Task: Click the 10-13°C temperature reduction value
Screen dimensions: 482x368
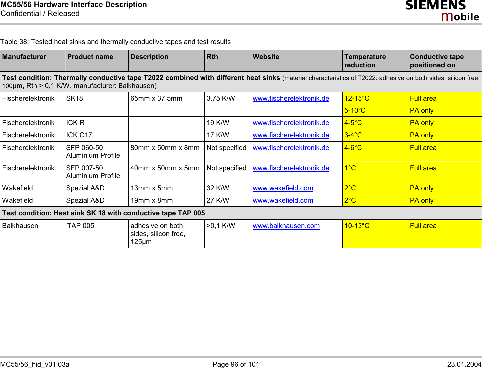Action: (x=357, y=226)
